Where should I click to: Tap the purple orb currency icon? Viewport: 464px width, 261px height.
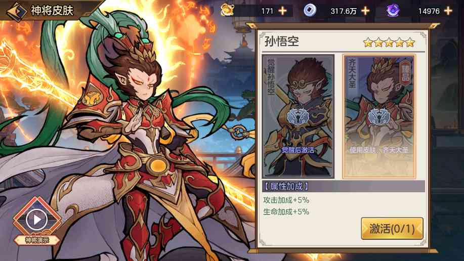(x=393, y=10)
